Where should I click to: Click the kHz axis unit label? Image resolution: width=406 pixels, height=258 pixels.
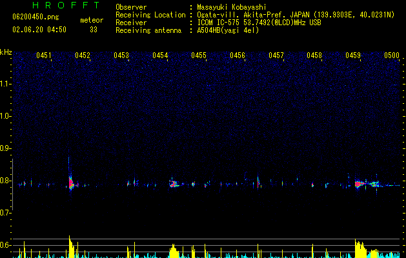(x=6, y=52)
